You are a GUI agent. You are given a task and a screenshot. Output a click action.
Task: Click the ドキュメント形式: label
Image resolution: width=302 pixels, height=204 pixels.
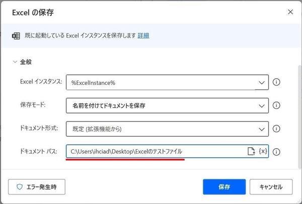coord(39,128)
